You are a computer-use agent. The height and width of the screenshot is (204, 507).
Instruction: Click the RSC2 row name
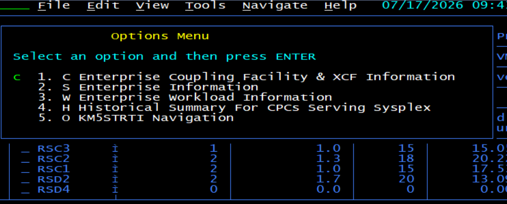[x=54, y=159]
